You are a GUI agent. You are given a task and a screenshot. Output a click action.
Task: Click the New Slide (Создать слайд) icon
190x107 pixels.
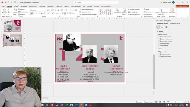tap(15, 10)
